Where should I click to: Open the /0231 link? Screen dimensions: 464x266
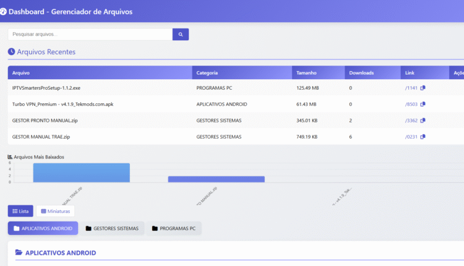point(411,137)
